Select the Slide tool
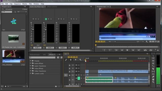The width and height of the screenshot is (162, 91). click(153, 74)
